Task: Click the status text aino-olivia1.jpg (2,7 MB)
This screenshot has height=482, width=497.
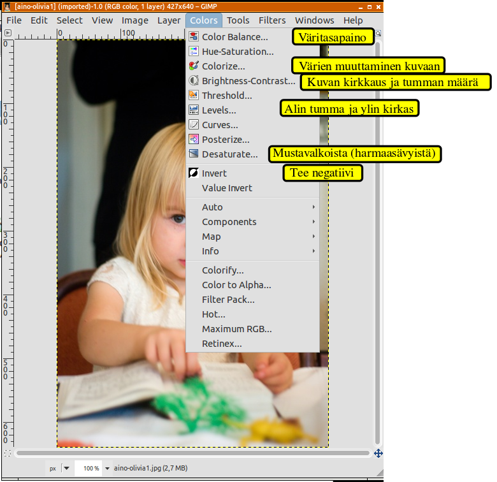Action: click(150, 468)
